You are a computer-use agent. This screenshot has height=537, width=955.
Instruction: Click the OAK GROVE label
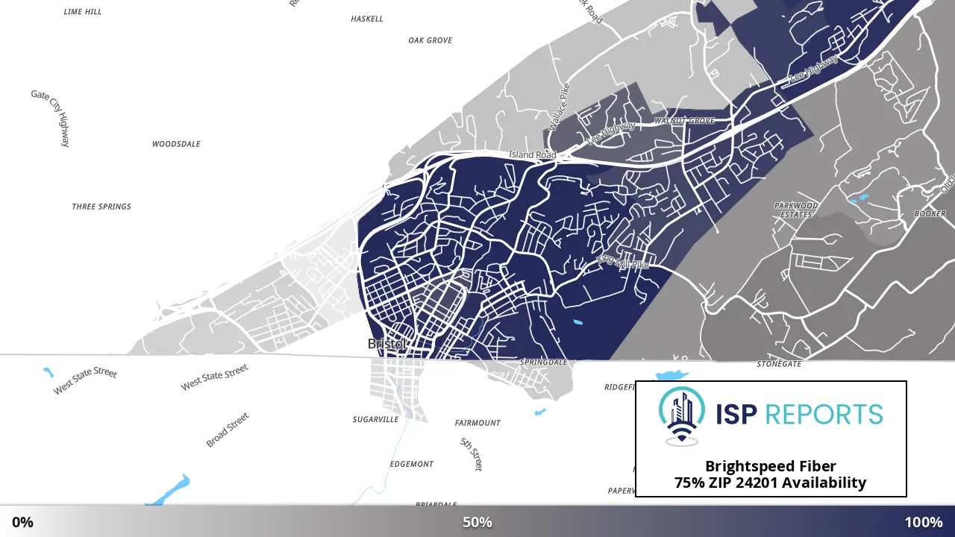pos(430,40)
